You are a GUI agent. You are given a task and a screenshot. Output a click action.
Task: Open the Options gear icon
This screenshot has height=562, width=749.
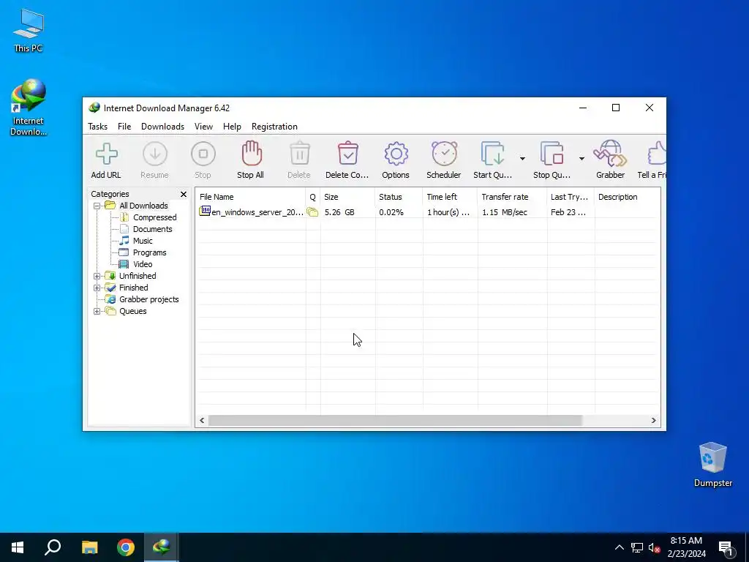(x=396, y=154)
